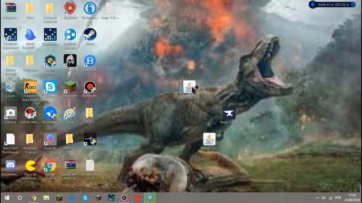The width and height of the screenshot is (362, 203).
Task: Open File Explorer from the taskbar
Action: (46, 198)
